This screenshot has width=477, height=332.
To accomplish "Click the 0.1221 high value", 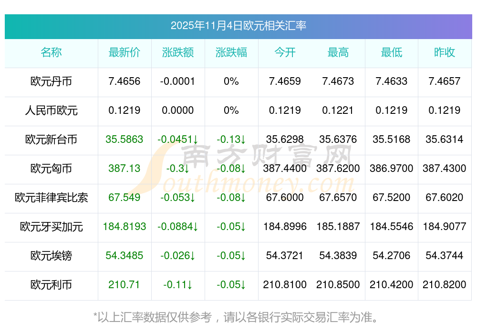I will (x=338, y=110).
